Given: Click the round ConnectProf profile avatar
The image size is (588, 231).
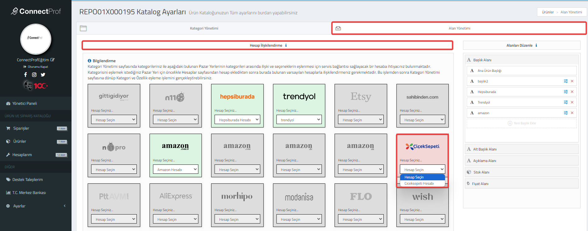Looking at the screenshot, I should pyautogui.click(x=36, y=39).
